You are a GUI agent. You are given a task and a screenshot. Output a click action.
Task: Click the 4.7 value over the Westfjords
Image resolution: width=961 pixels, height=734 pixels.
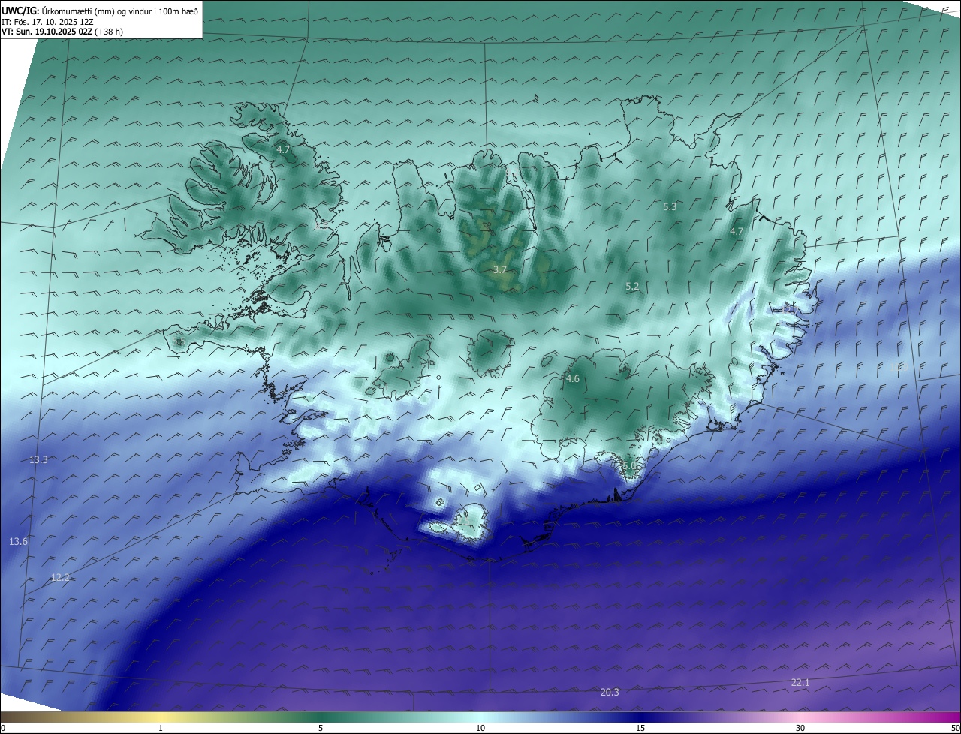coord(283,150)
